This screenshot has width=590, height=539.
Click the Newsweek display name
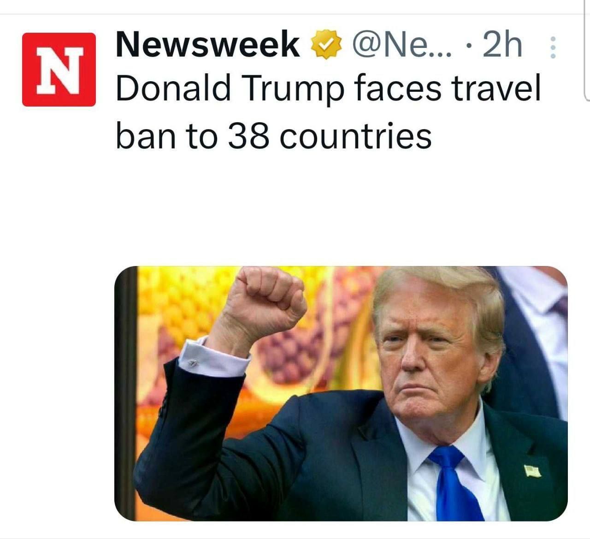207,44
